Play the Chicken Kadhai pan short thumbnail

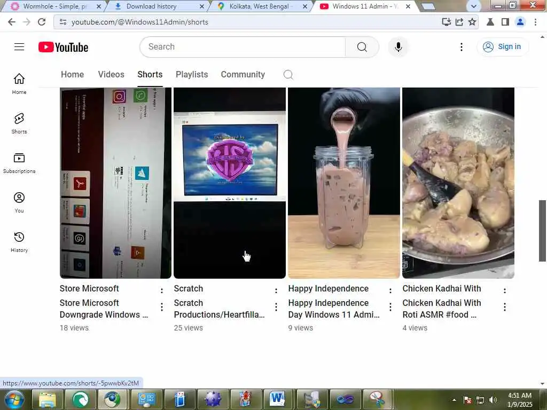point(458,183)
